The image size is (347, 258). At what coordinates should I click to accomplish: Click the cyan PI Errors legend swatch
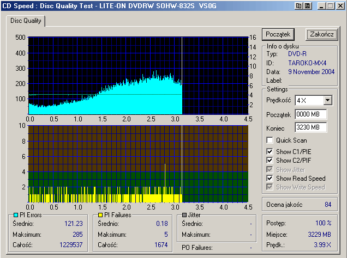pos(16,215)
